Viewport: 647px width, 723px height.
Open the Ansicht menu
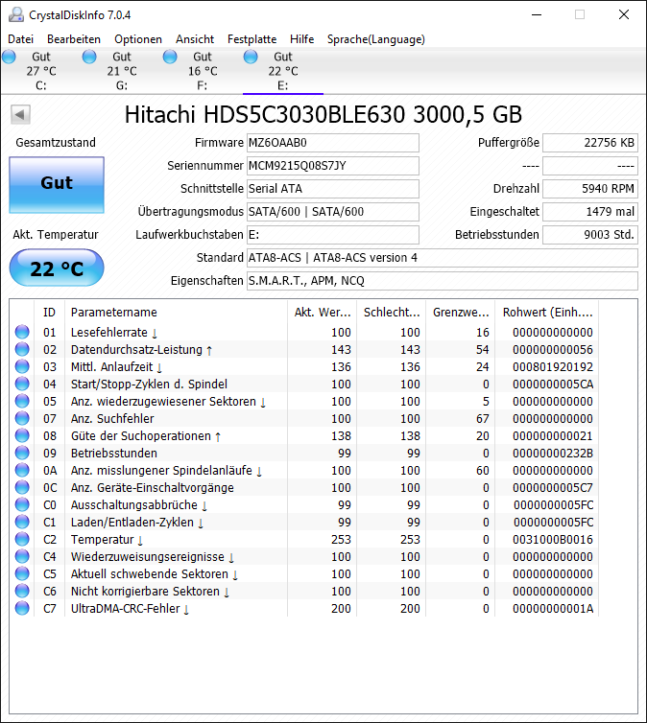point(195,39)
